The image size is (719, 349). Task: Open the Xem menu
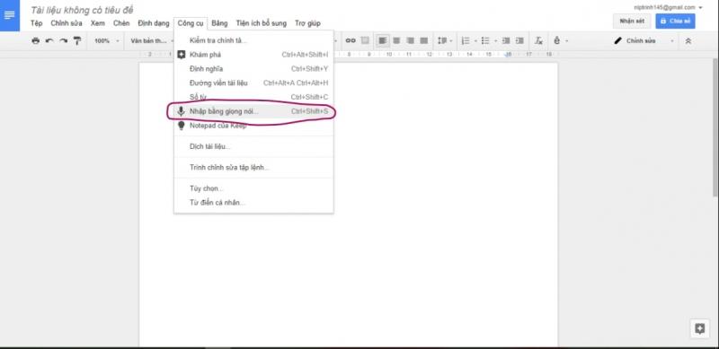click(x=98, y=23)
